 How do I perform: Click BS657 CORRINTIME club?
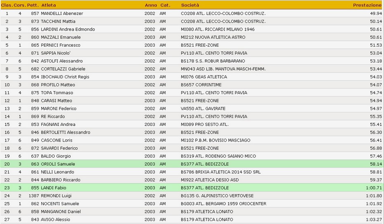201,85
